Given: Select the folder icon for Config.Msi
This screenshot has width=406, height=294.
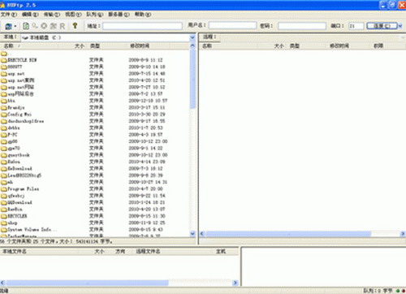Looking at the screenshot, I should point(4,115).
